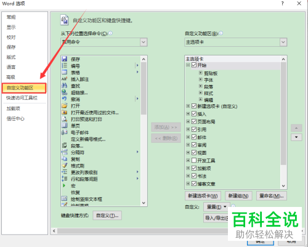Open the 主选项卡 dropdown
This screenshot has width=308, height=247.
[236, 42]
